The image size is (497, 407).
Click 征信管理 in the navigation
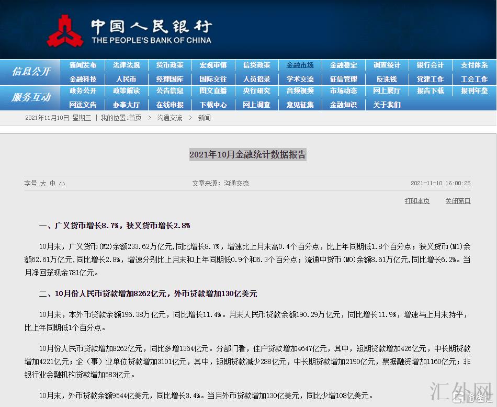pyautogui.click(x=343, y=79)
